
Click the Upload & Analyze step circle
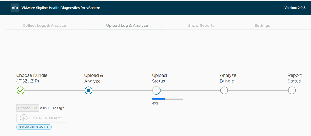pos(88,90)
